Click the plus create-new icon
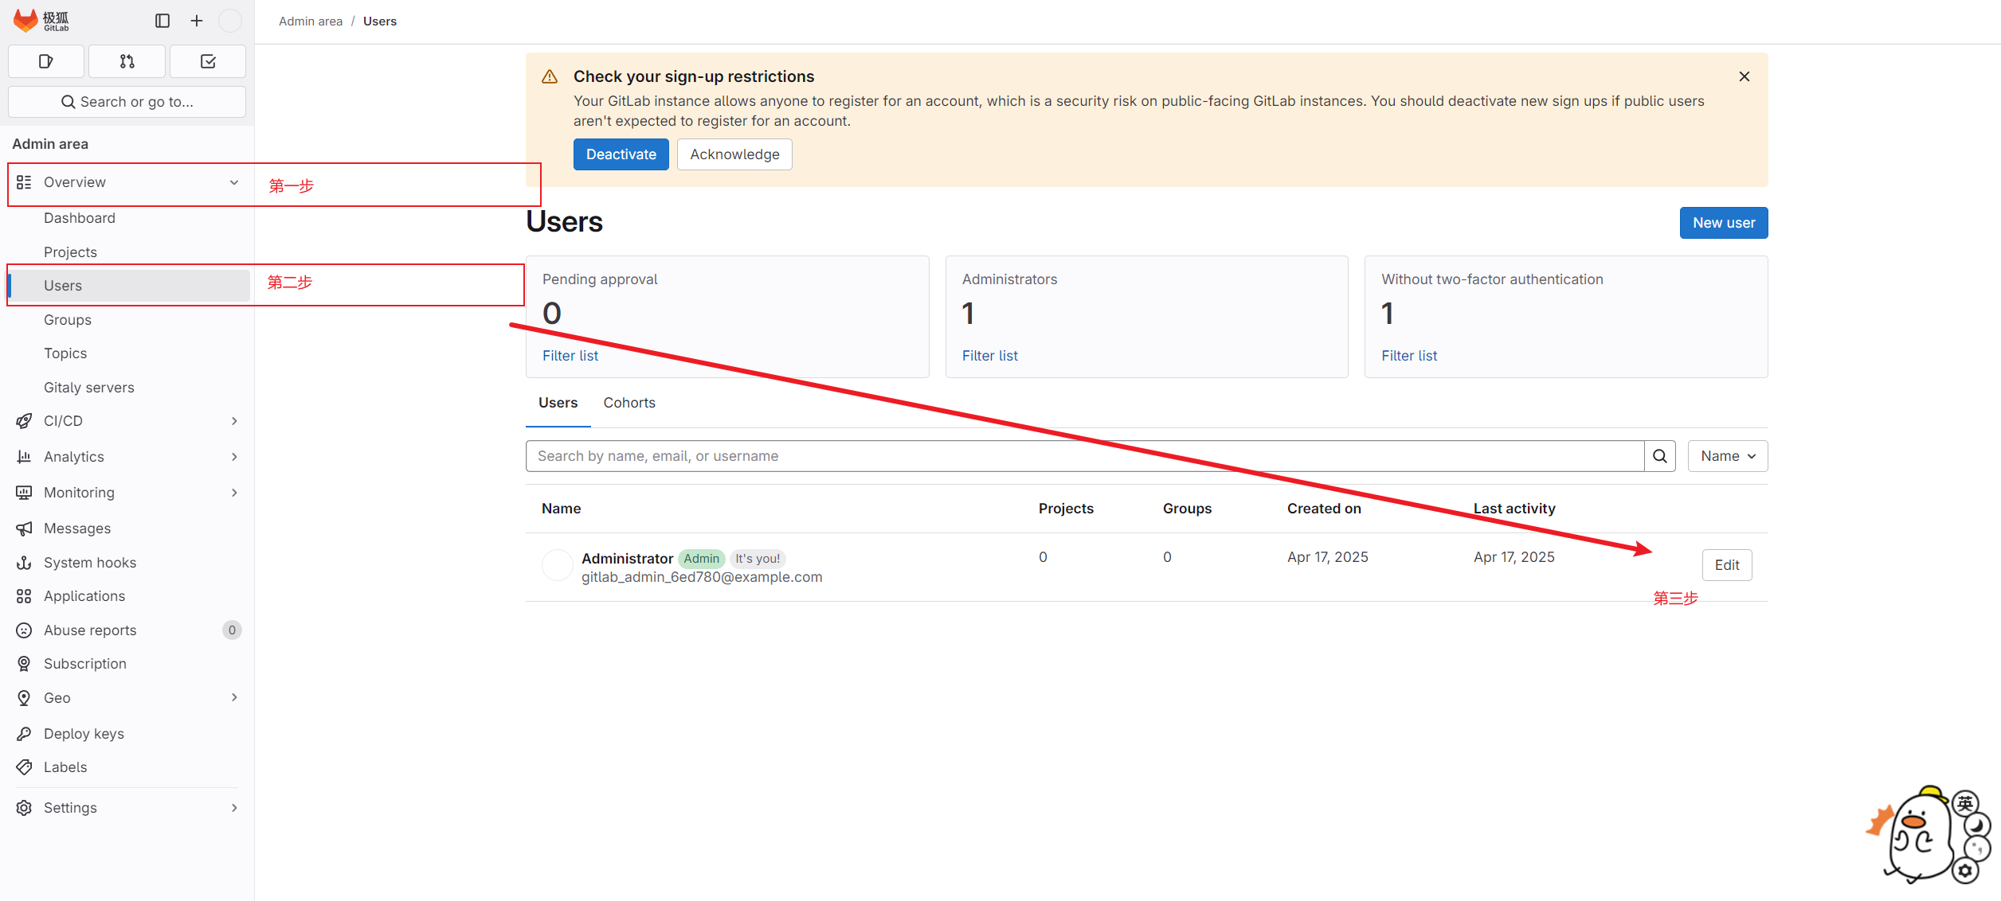 197,21
